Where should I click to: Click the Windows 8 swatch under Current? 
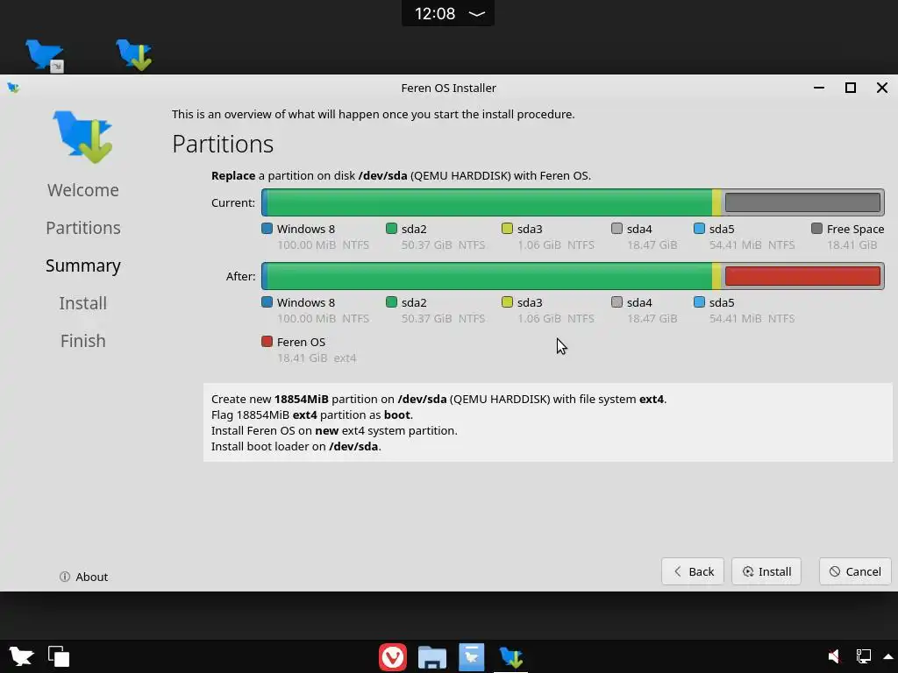tap(267, 229)
